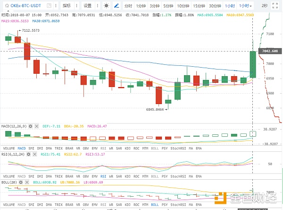Toggle the sun light/dark theme icon

pos(106,6)
